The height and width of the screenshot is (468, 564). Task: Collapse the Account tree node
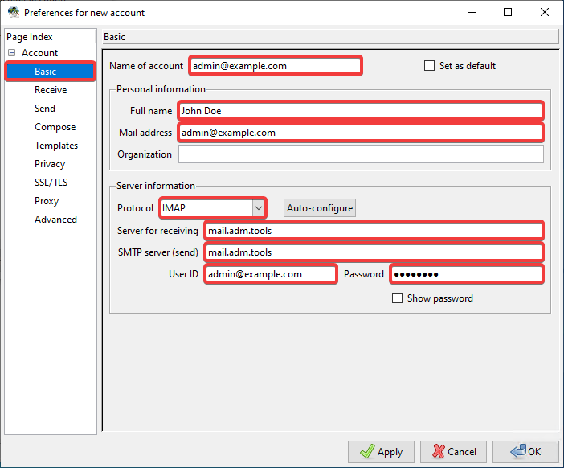(x=12, y=53)
